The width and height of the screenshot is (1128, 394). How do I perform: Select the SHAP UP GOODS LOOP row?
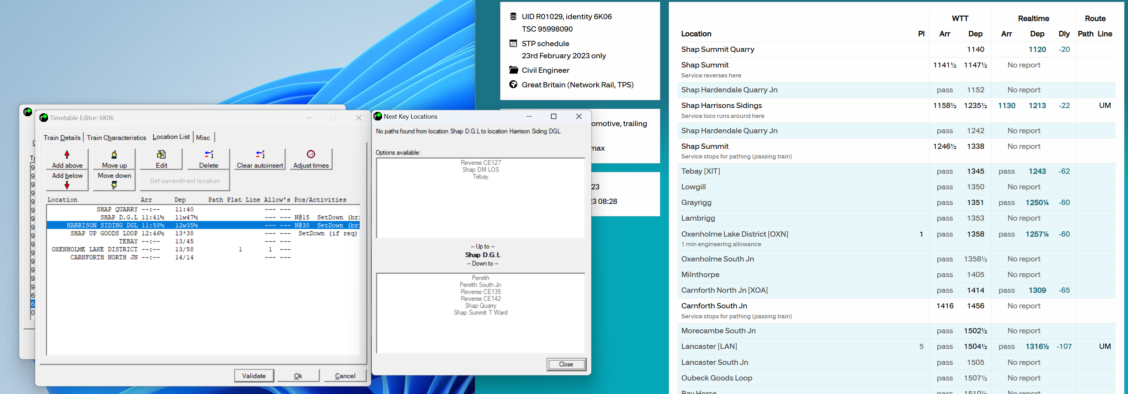click(x=203, y=233)
